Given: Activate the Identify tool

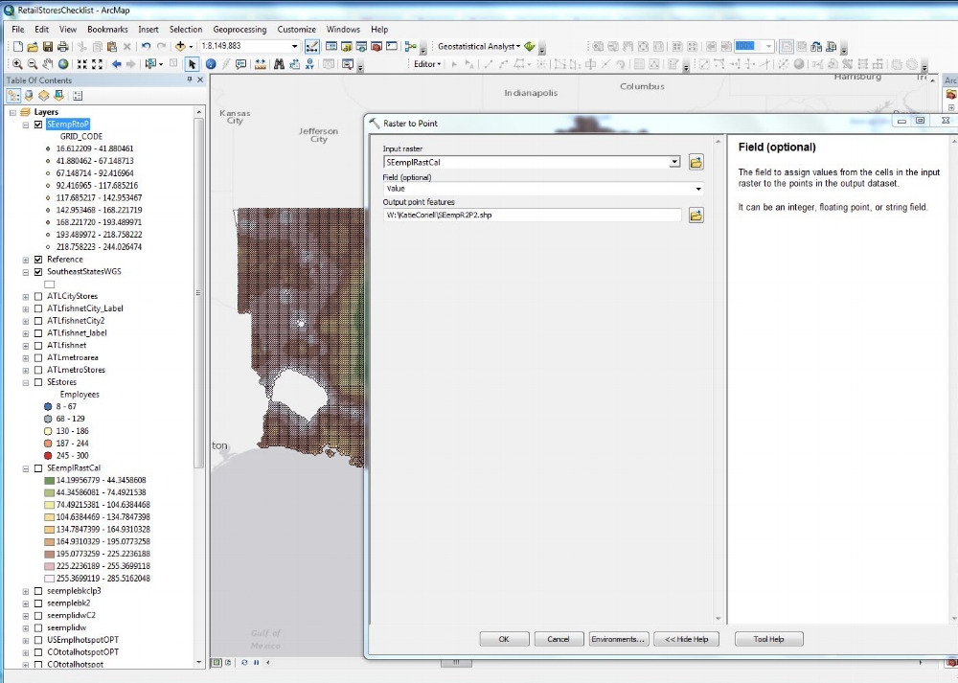Looking at the screenshot, I should 211,64.
